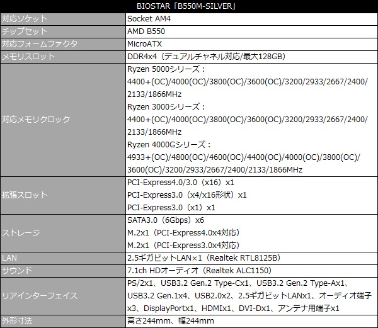Viewport: 378px width, 328px height.
Task: Select the 対応ソケット label cell
Action: tap(63, 19)
